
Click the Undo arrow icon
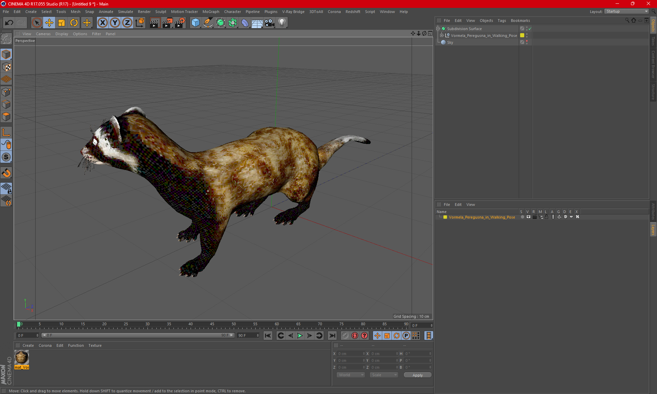(x=9, y=23)
